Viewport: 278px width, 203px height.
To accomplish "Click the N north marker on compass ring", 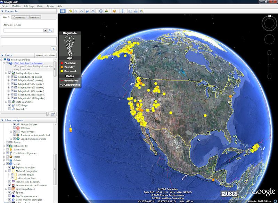I will pyautogui.click(x=269, y=16).
